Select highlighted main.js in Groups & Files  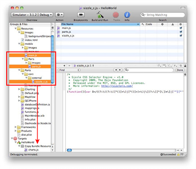pos(30,55)
